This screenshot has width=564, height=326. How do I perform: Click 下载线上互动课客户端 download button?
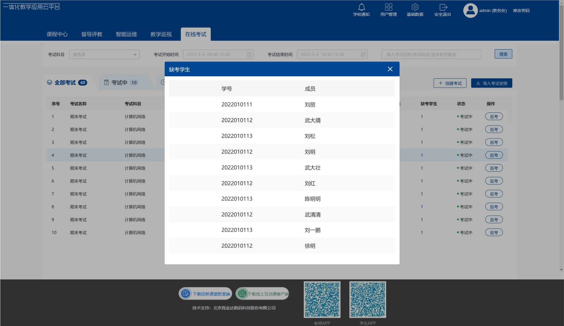pyautogui.click(x=262, y=293)
